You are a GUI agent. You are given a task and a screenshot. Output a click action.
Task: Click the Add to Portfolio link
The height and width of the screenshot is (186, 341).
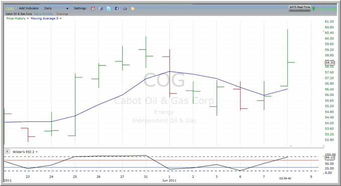tap(43, 14)
